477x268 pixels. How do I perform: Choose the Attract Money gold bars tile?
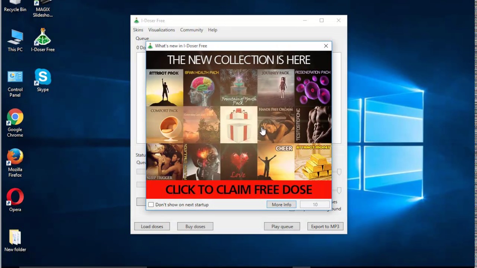point(313,162)
